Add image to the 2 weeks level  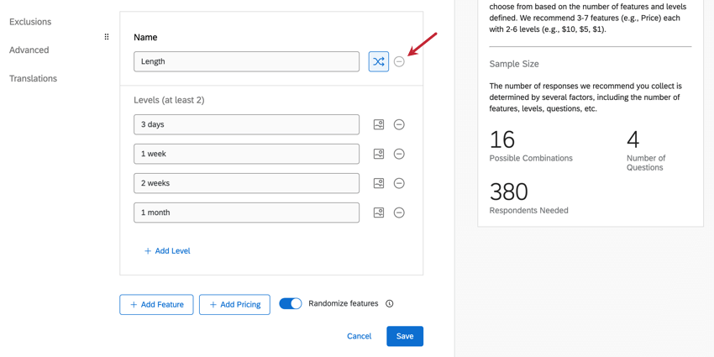379,183
